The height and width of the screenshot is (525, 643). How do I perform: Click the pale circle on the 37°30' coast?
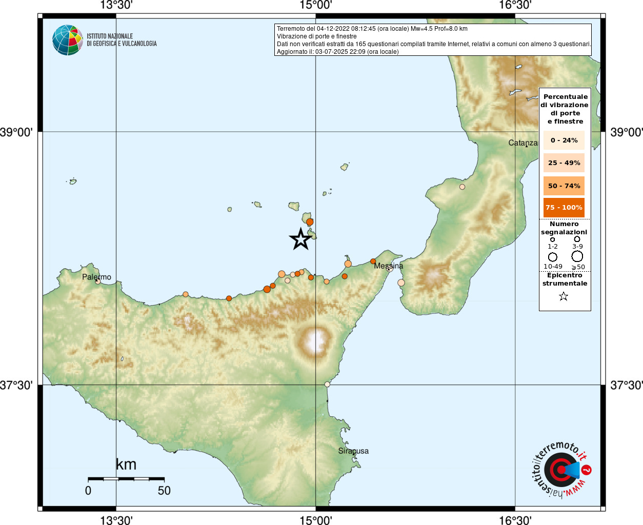pyautogui.click(x=327, y=385)
